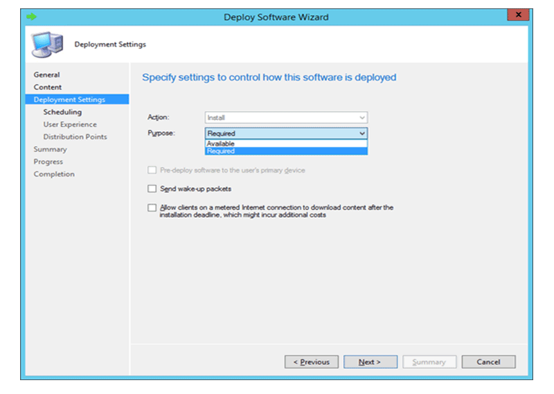Enable metered Internet connection download checkbox

click(x=152, y=208)
